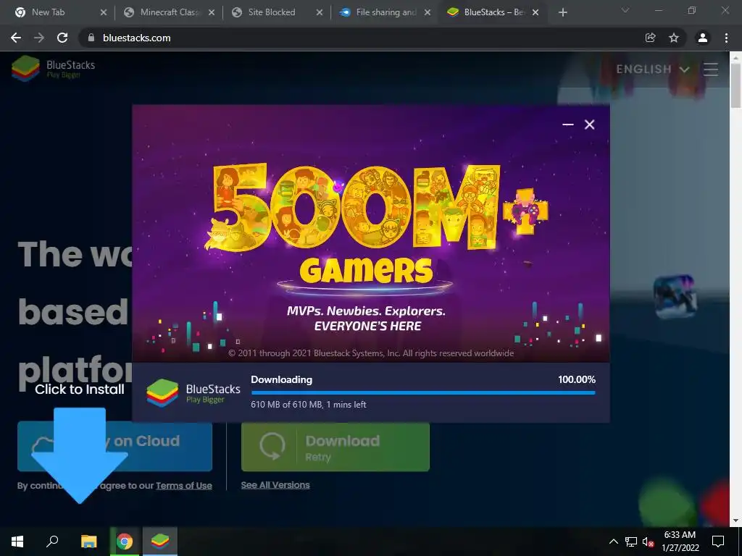The image size is (742, 556).
Task: Open File Explorer from the taskbar
Action: tap(88, 542)
